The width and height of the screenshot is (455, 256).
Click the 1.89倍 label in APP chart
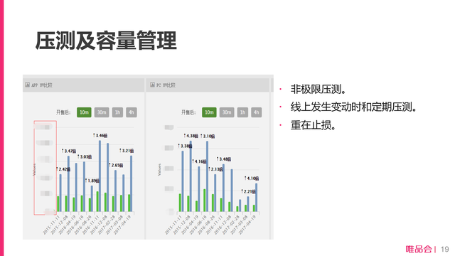click(92, 181)
